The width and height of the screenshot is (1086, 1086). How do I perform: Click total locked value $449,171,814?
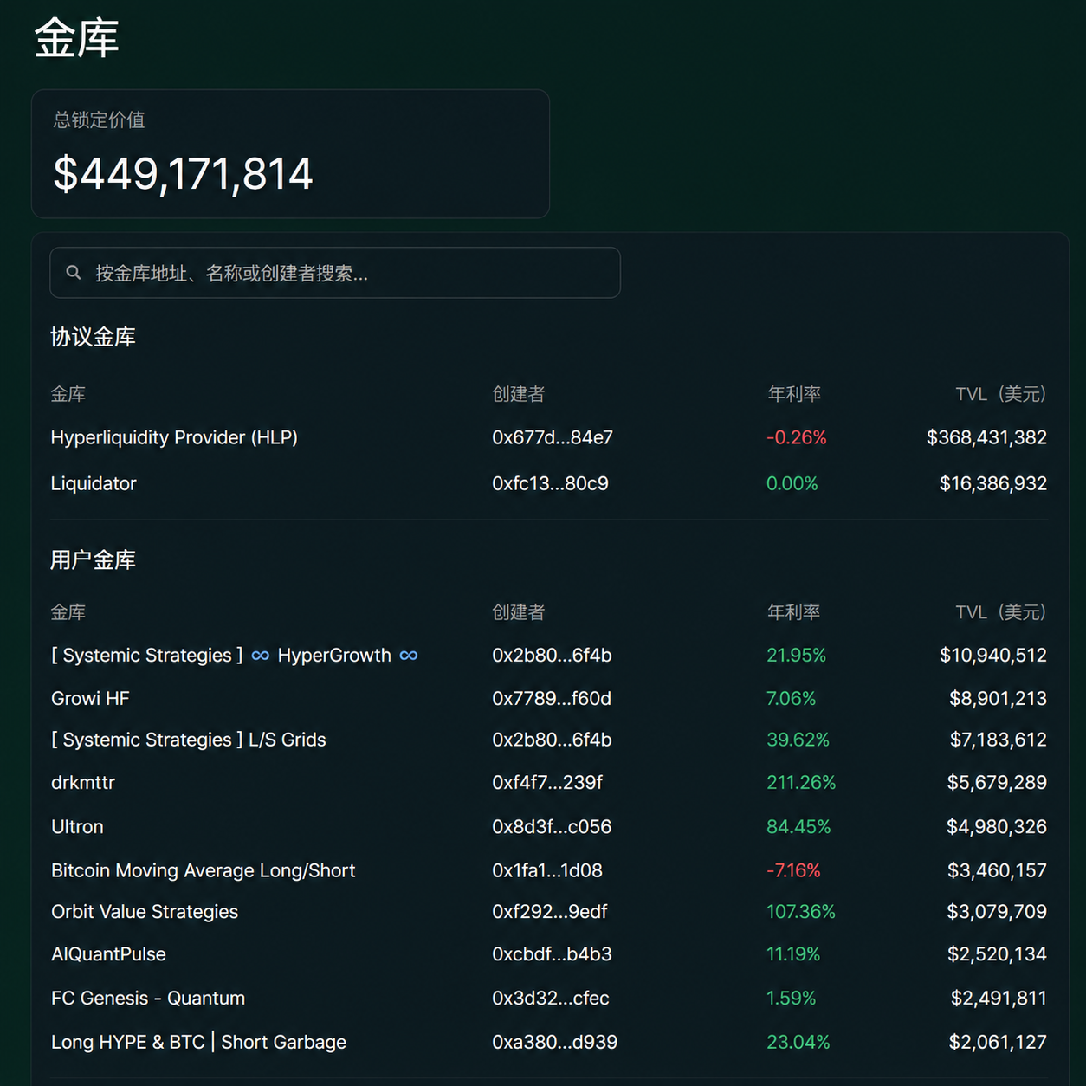point(183,173)
